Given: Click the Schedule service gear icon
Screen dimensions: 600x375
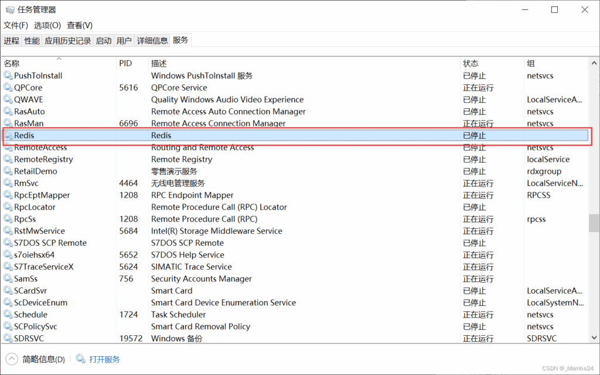Looking at the screenshot, I should coord(8,315).
